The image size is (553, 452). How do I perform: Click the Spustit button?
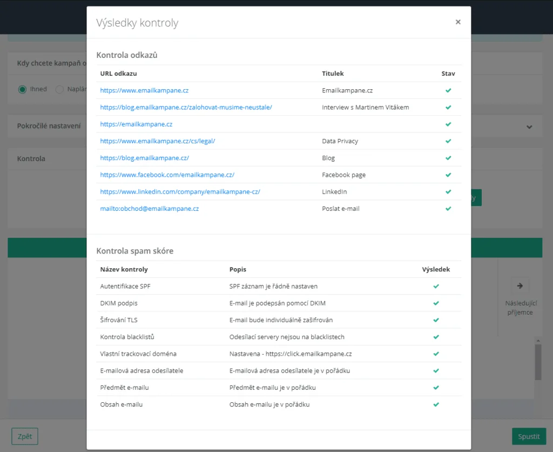pos(529,436)
